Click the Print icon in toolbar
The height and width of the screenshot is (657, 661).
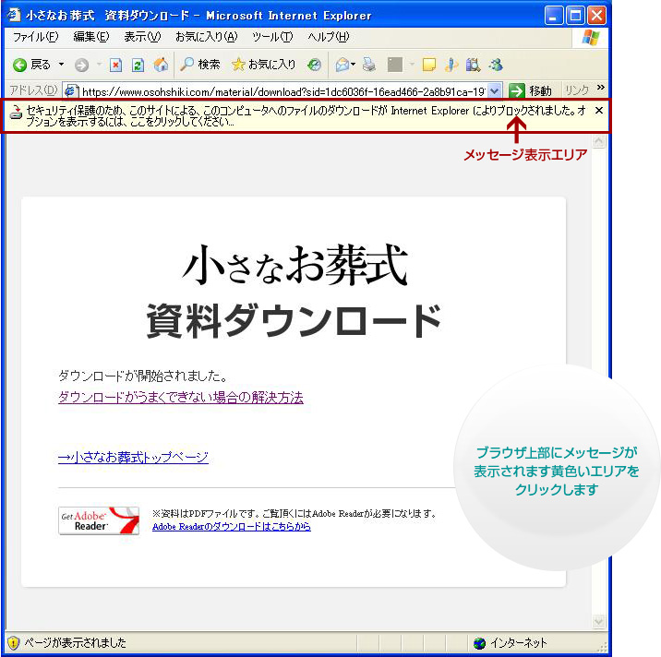tap(369, 65)
